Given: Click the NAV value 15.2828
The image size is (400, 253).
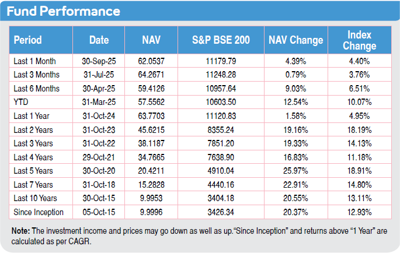Looking at the screenshot, I should coord(151,185).
